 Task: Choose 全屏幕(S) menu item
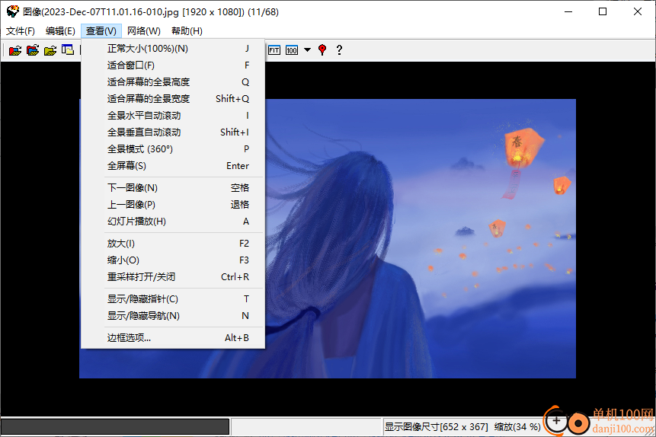tap(173, 166)
